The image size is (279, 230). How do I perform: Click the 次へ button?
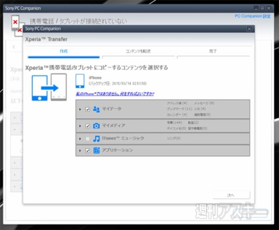point(231,195)
